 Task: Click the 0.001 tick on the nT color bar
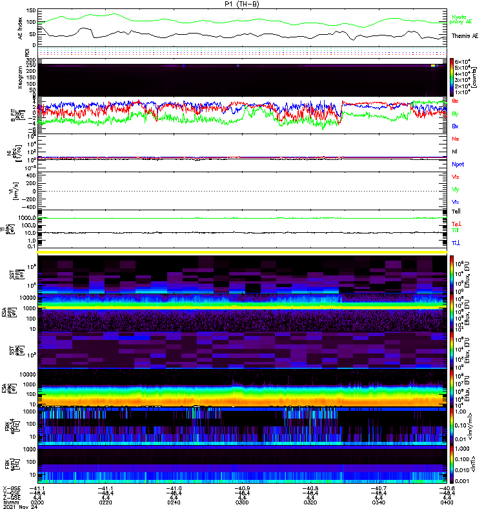point(461,481)
